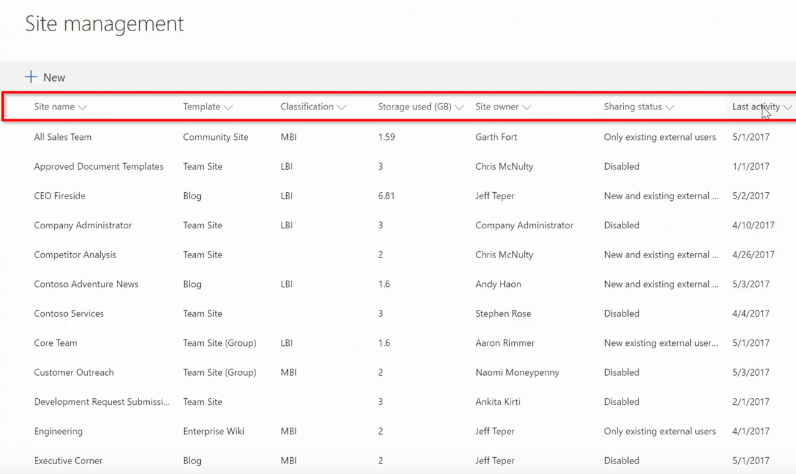Click the 1/1/2017 last activity date
Screen dimensions: 796x474
tap(751, 167)
